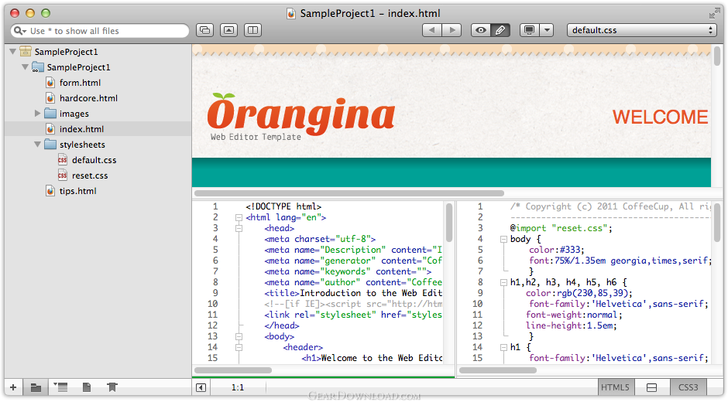Click the color:#333 CSS line
Viewport: 728px width, 402px height.
pyautogui.click(x=556, y=250)
